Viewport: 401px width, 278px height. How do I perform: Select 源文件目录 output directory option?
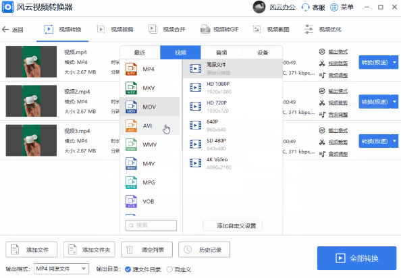coord(142,269)
